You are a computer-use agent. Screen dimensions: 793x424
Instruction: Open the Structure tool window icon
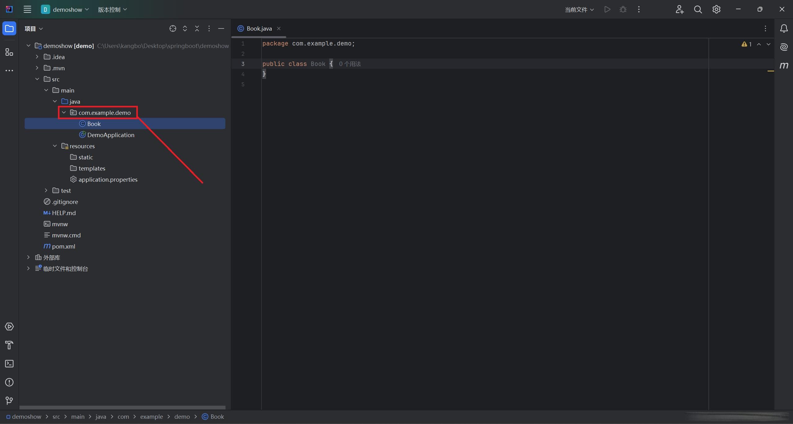[9, 52]
